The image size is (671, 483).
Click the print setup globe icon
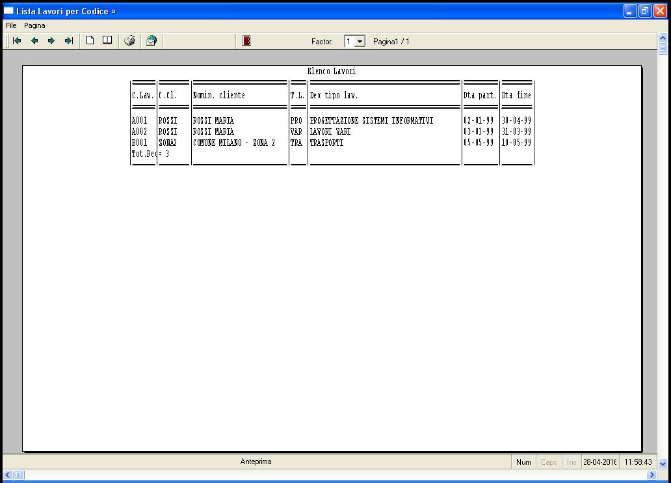[151, 41]
